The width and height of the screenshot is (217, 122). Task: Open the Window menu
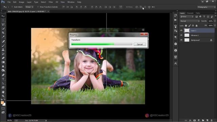click(71, 2)
